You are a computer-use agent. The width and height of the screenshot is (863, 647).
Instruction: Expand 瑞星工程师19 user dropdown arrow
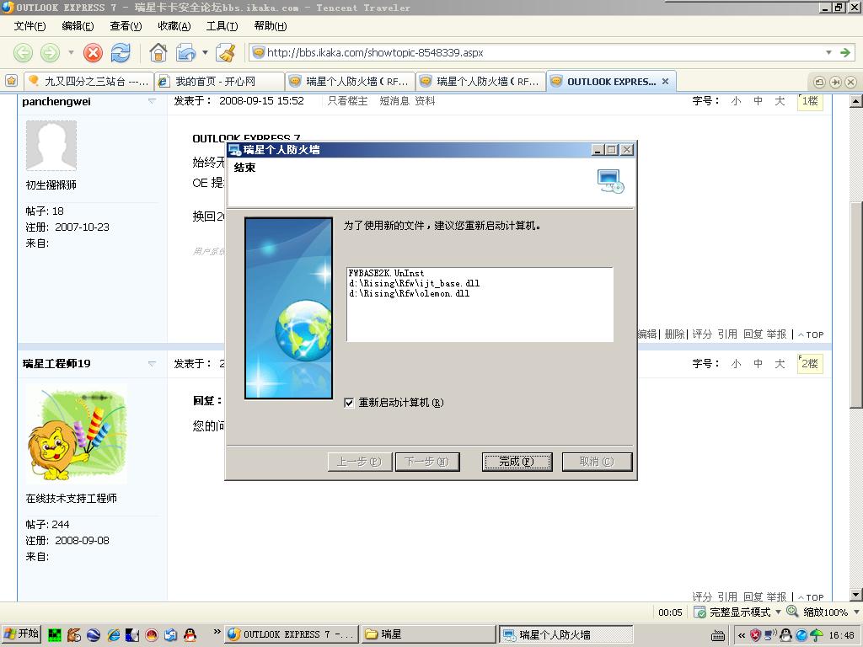152,364
